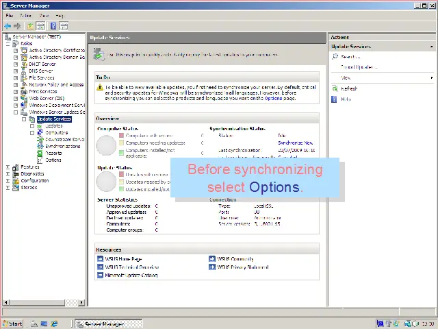Click the Microsoft Update Catalog arrow icon

[101, 275]
